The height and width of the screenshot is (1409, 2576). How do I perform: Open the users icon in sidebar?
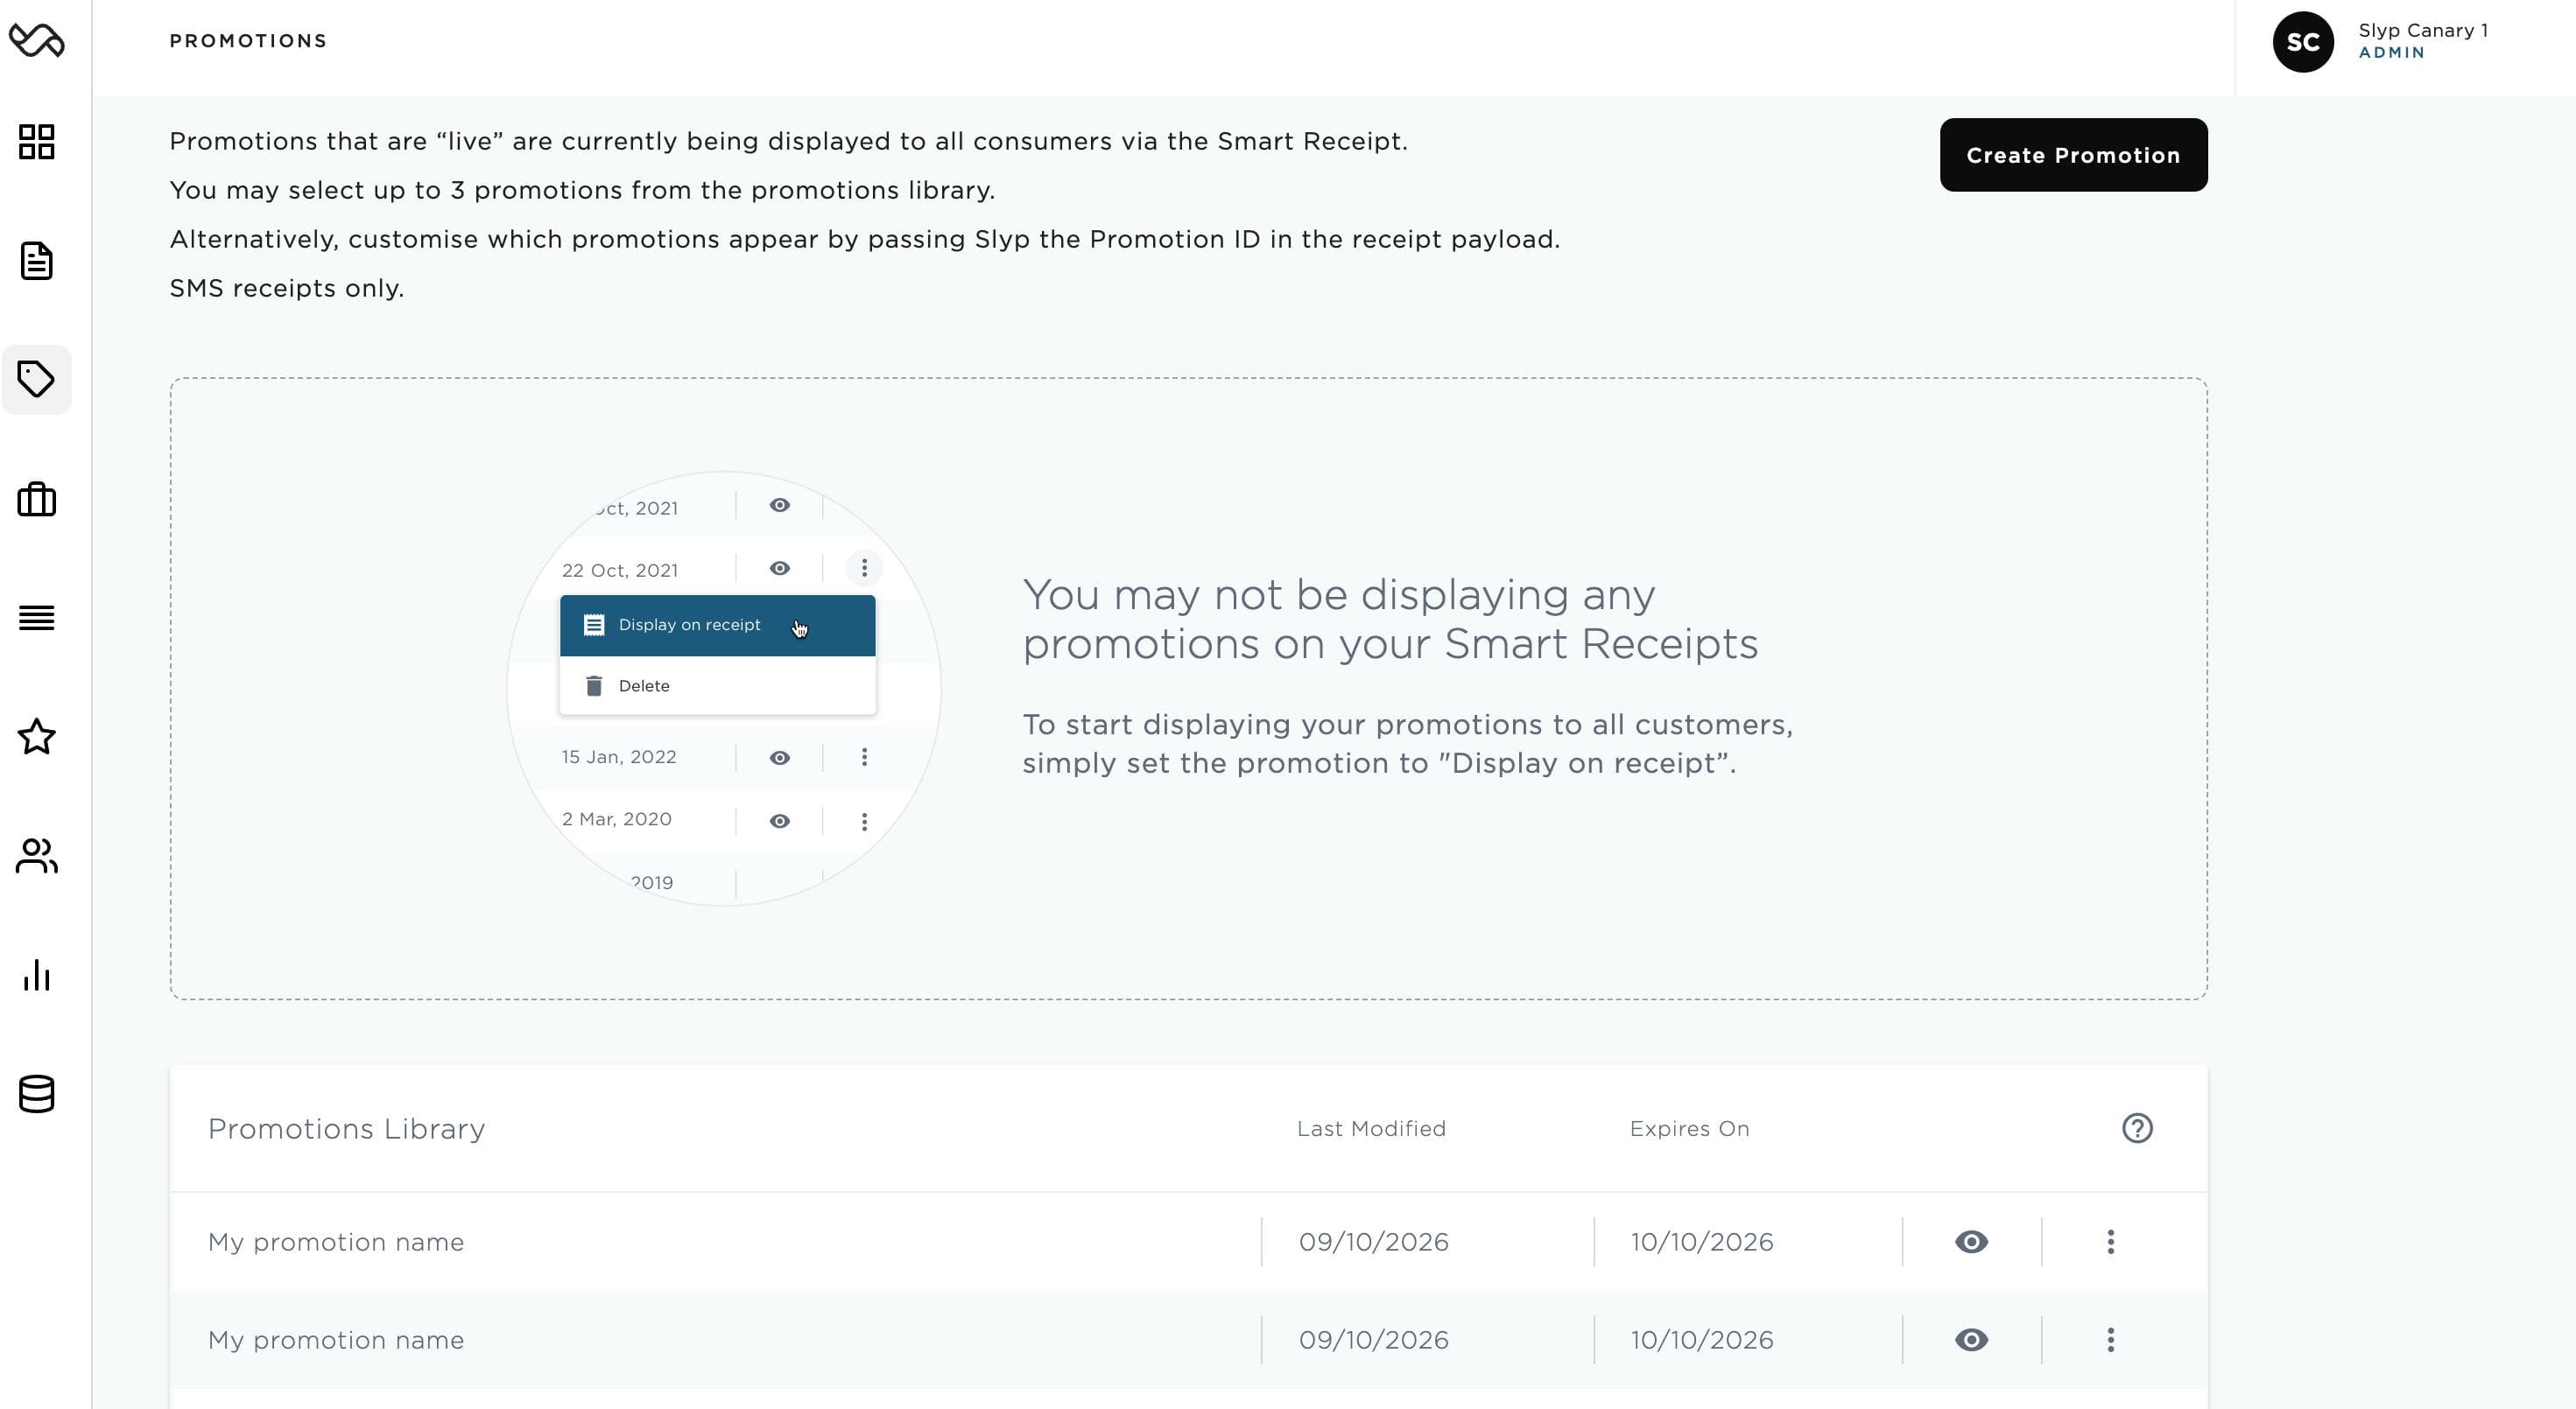(x=37, y=855)
